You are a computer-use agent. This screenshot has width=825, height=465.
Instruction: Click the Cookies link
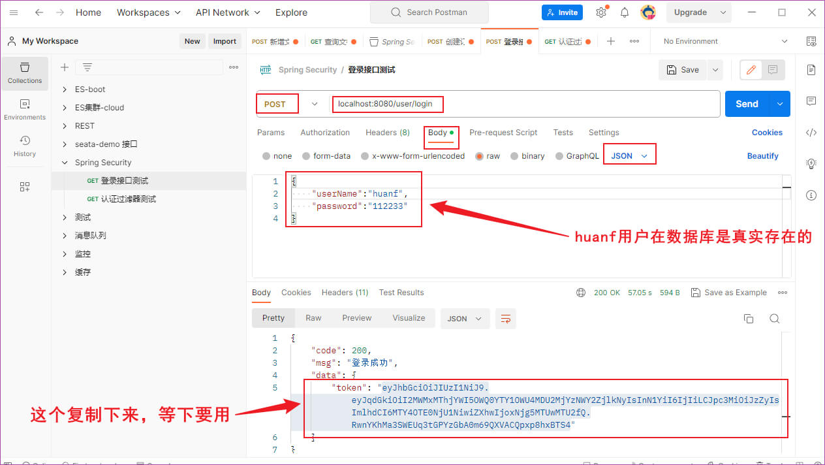[x=767, y=133]
